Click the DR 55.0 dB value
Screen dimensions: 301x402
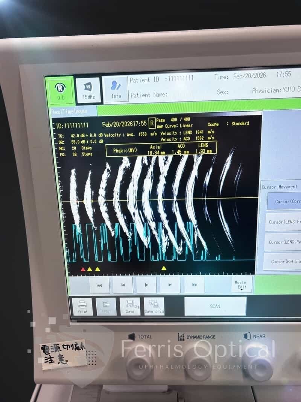click(x=87, y=142)
